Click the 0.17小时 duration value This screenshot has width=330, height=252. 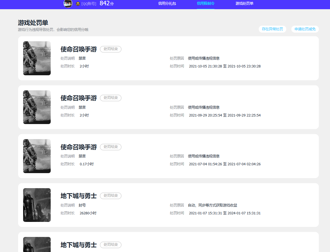point(87,164)
